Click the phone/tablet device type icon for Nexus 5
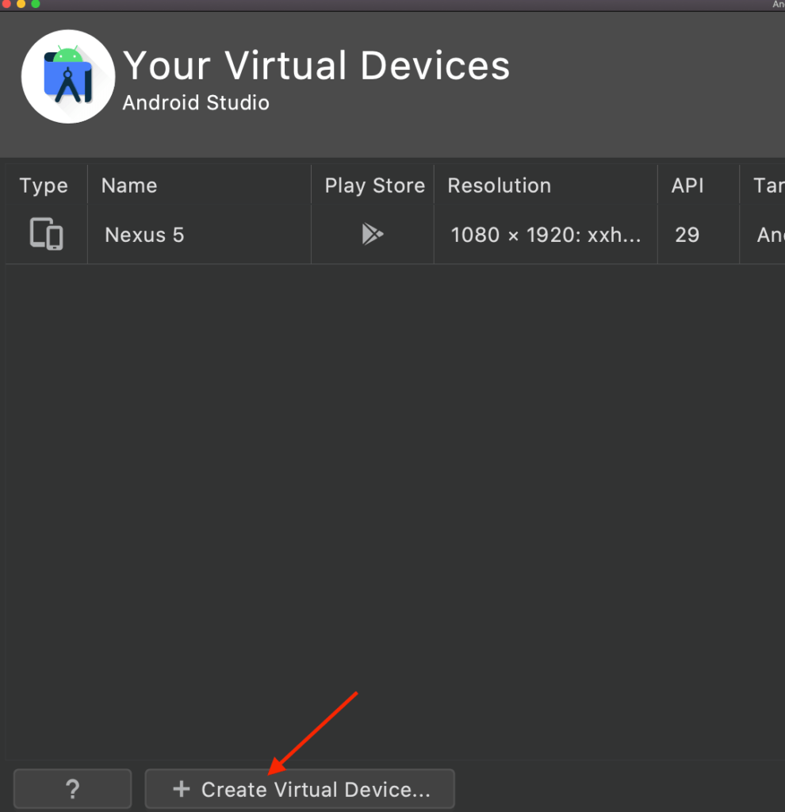Screen dimensions: 785x812 [47, 234]
